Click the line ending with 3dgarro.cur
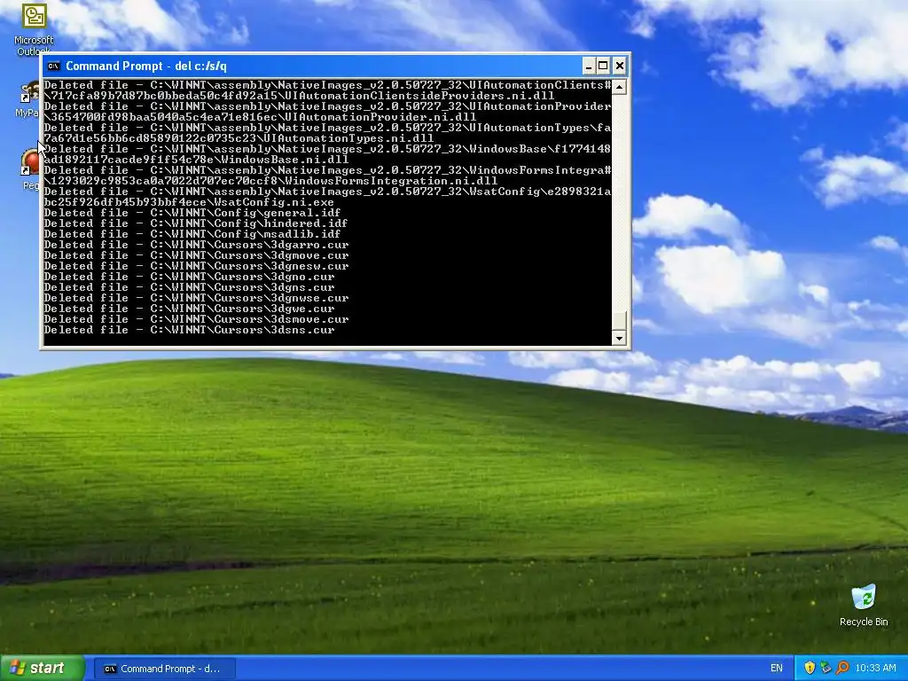908x681 pixels. (x=196, y=245)
